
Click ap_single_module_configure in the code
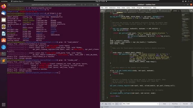coord(120,93)
